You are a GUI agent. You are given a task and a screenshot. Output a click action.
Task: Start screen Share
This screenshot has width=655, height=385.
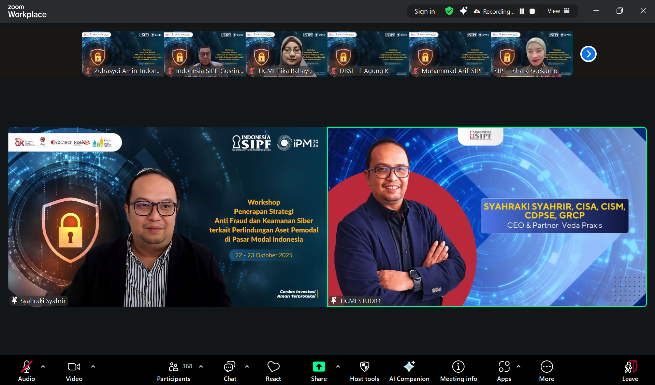tap(319, 371)
